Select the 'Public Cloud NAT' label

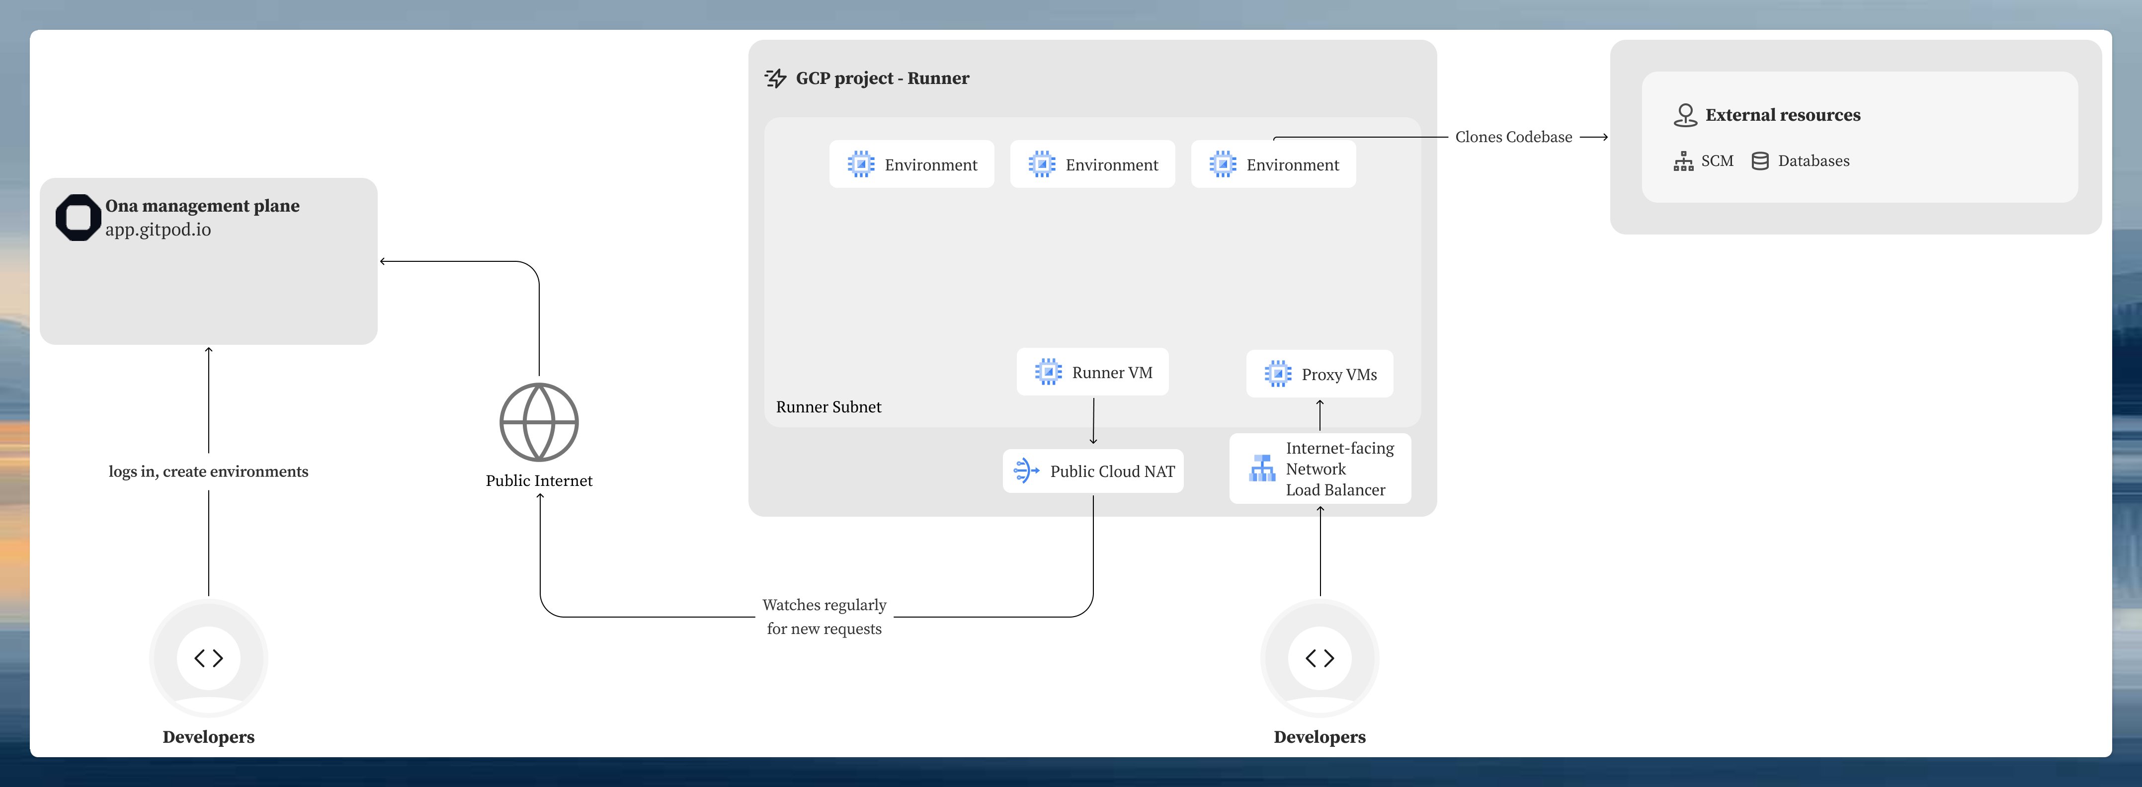[x=1112, y=471]
